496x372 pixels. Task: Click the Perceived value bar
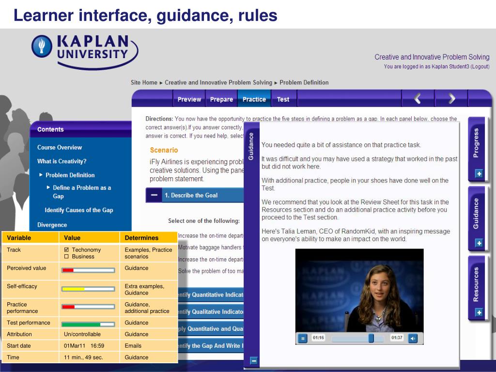(88, 270)
